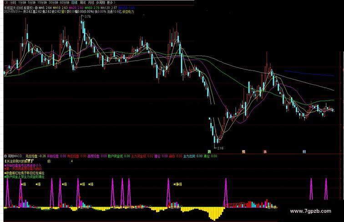The height and width of the screenshot is (222, 344).
Task: Click the MA10: 2.63 indicator value
Action: coord(60,8)
